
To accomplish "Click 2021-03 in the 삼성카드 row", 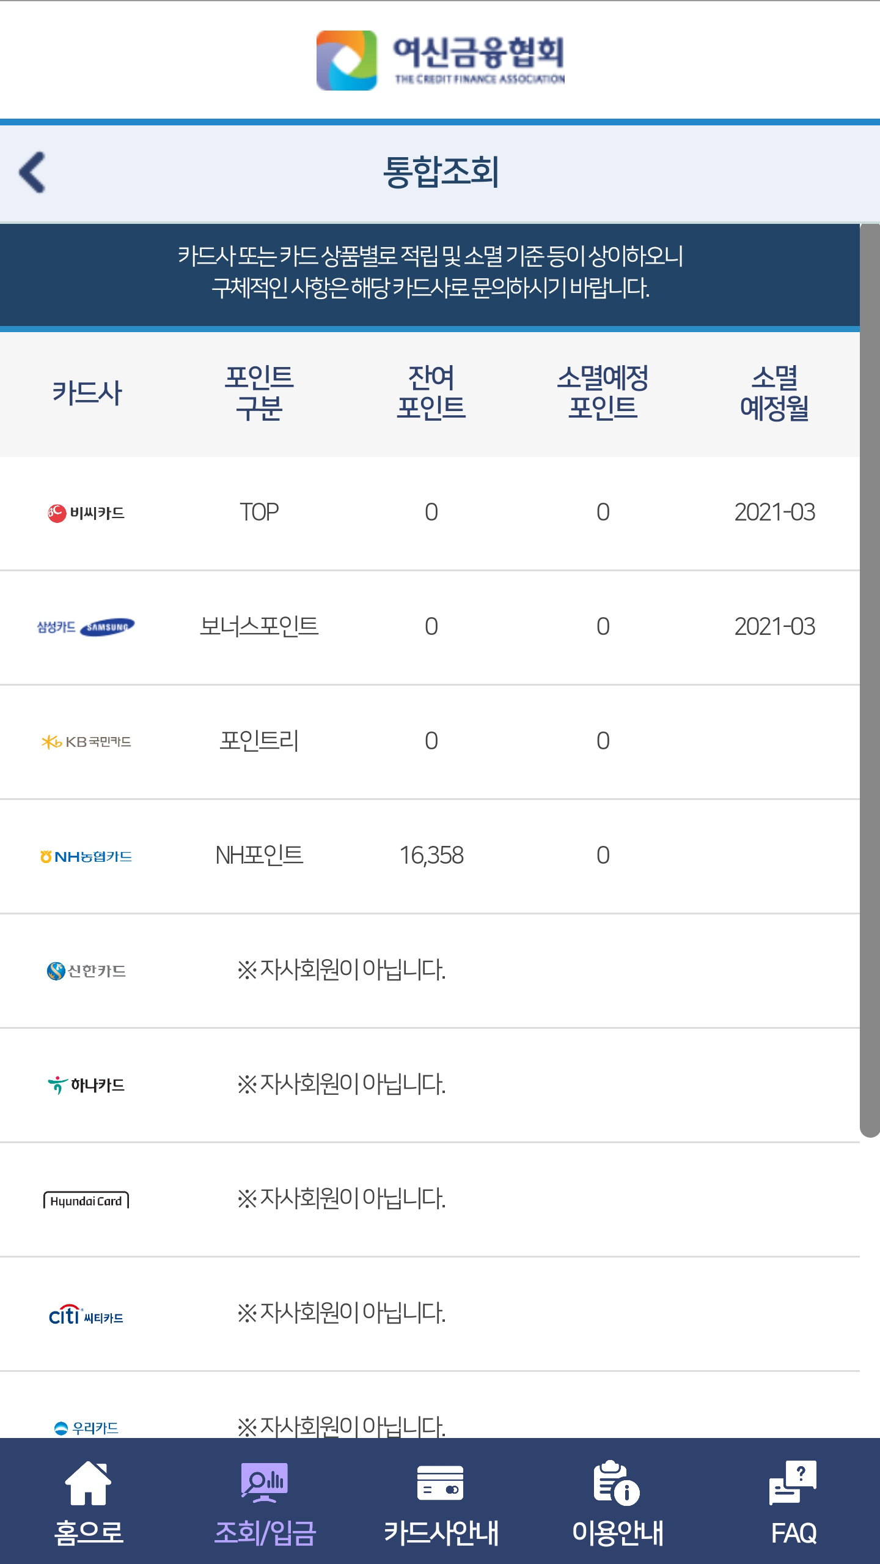I will coord(775,626).
